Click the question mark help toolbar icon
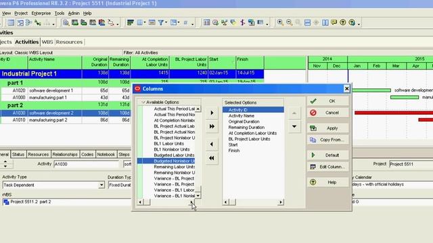The width and height of the screenshot is (433, 243). (343, 22)
